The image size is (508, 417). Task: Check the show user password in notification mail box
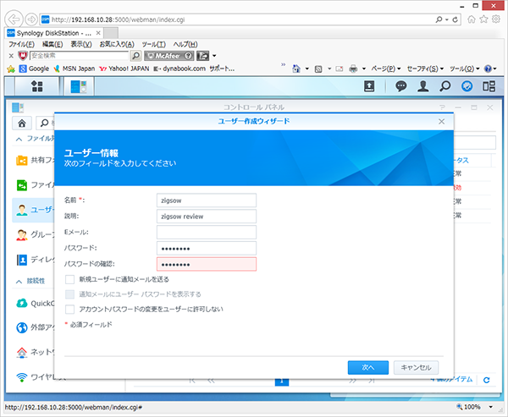coord(69,294)
